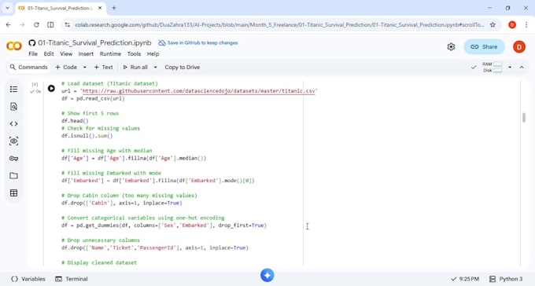
Task: Click the notebook vertical scrollbar thumb
Action: pos(524,117)
